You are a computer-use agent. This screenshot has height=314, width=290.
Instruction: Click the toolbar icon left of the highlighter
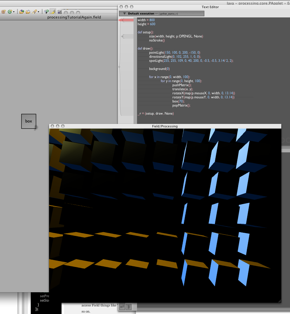point(46,12)
